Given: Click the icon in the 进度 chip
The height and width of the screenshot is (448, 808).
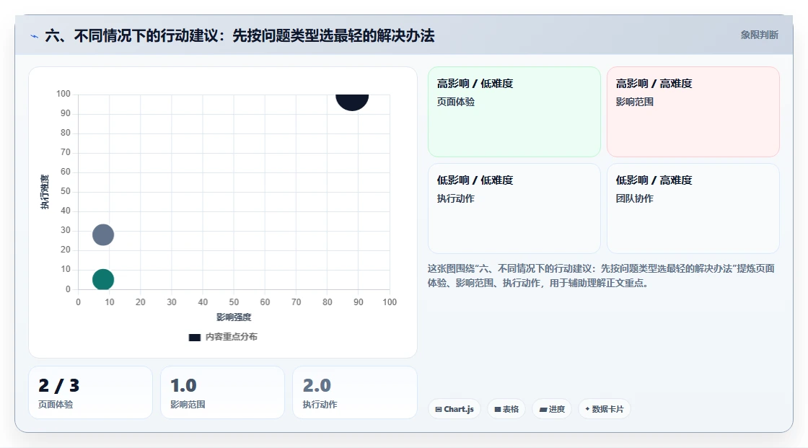Looking at the screenshot, I should [543, 409].
